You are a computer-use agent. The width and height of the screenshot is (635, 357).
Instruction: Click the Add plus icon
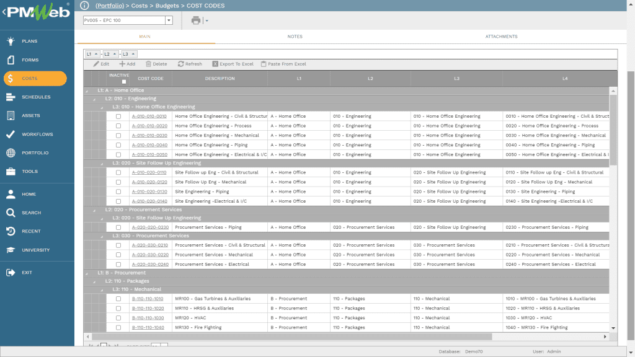[122, 64]
